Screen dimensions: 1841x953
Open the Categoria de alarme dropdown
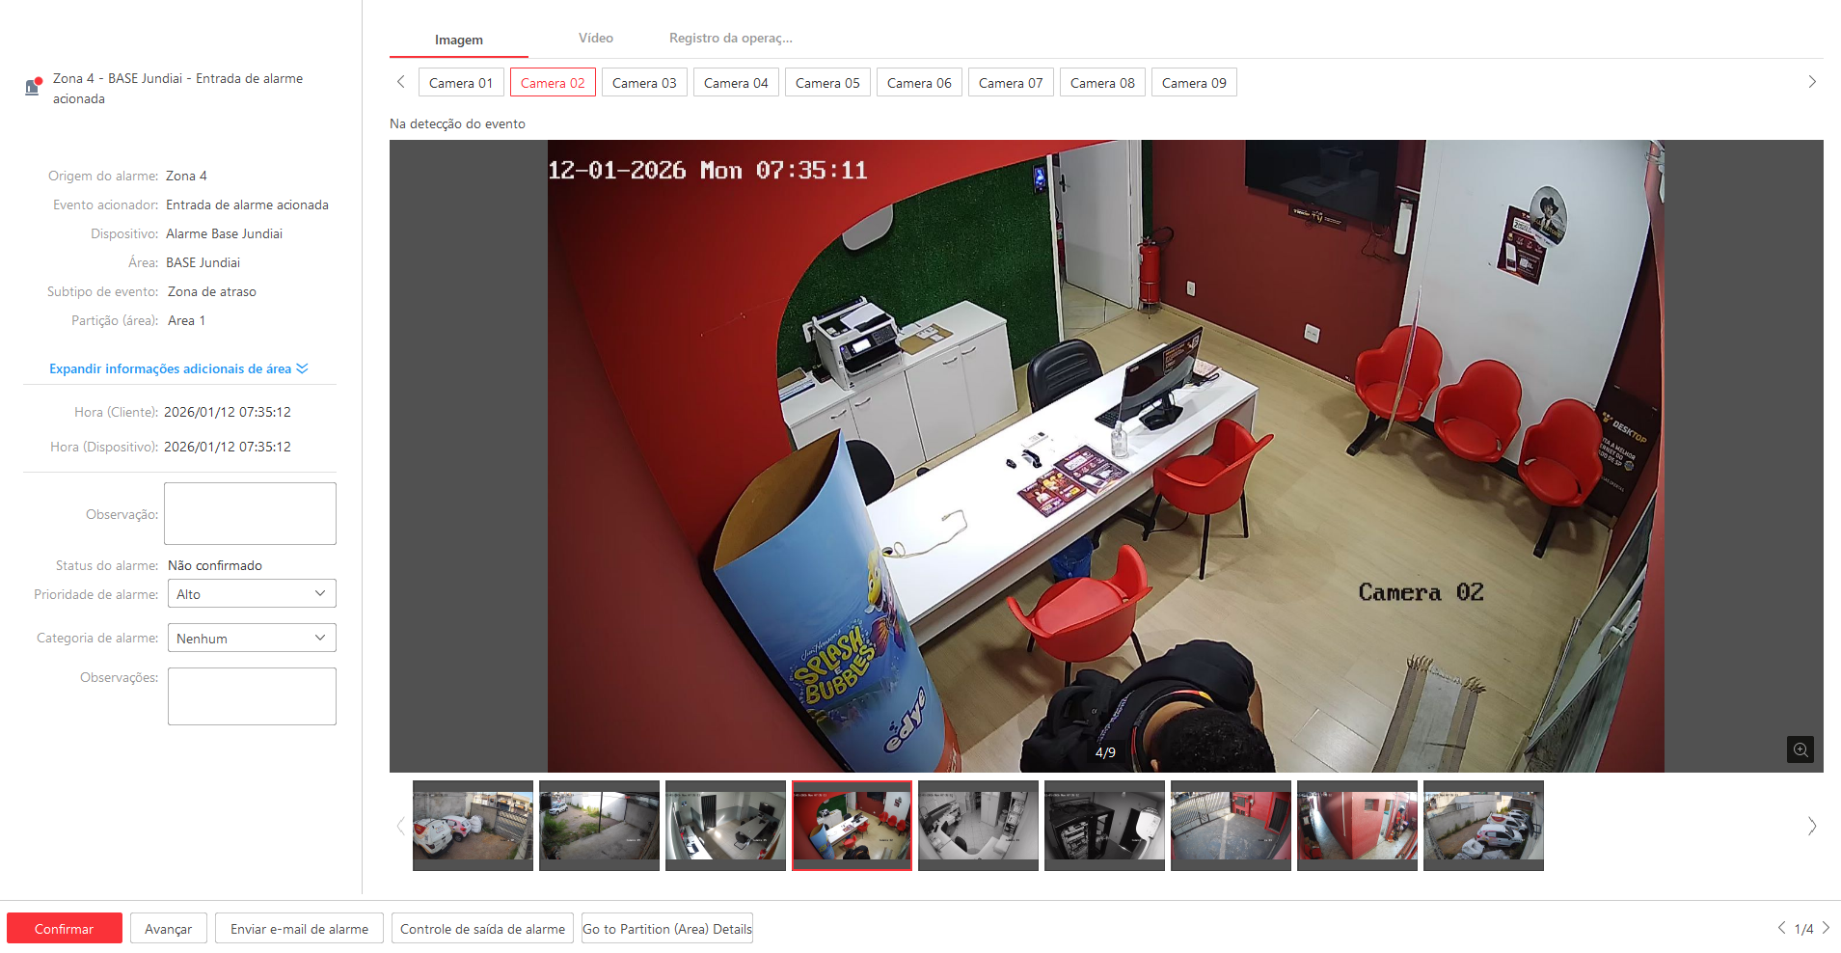coord(252,639)
